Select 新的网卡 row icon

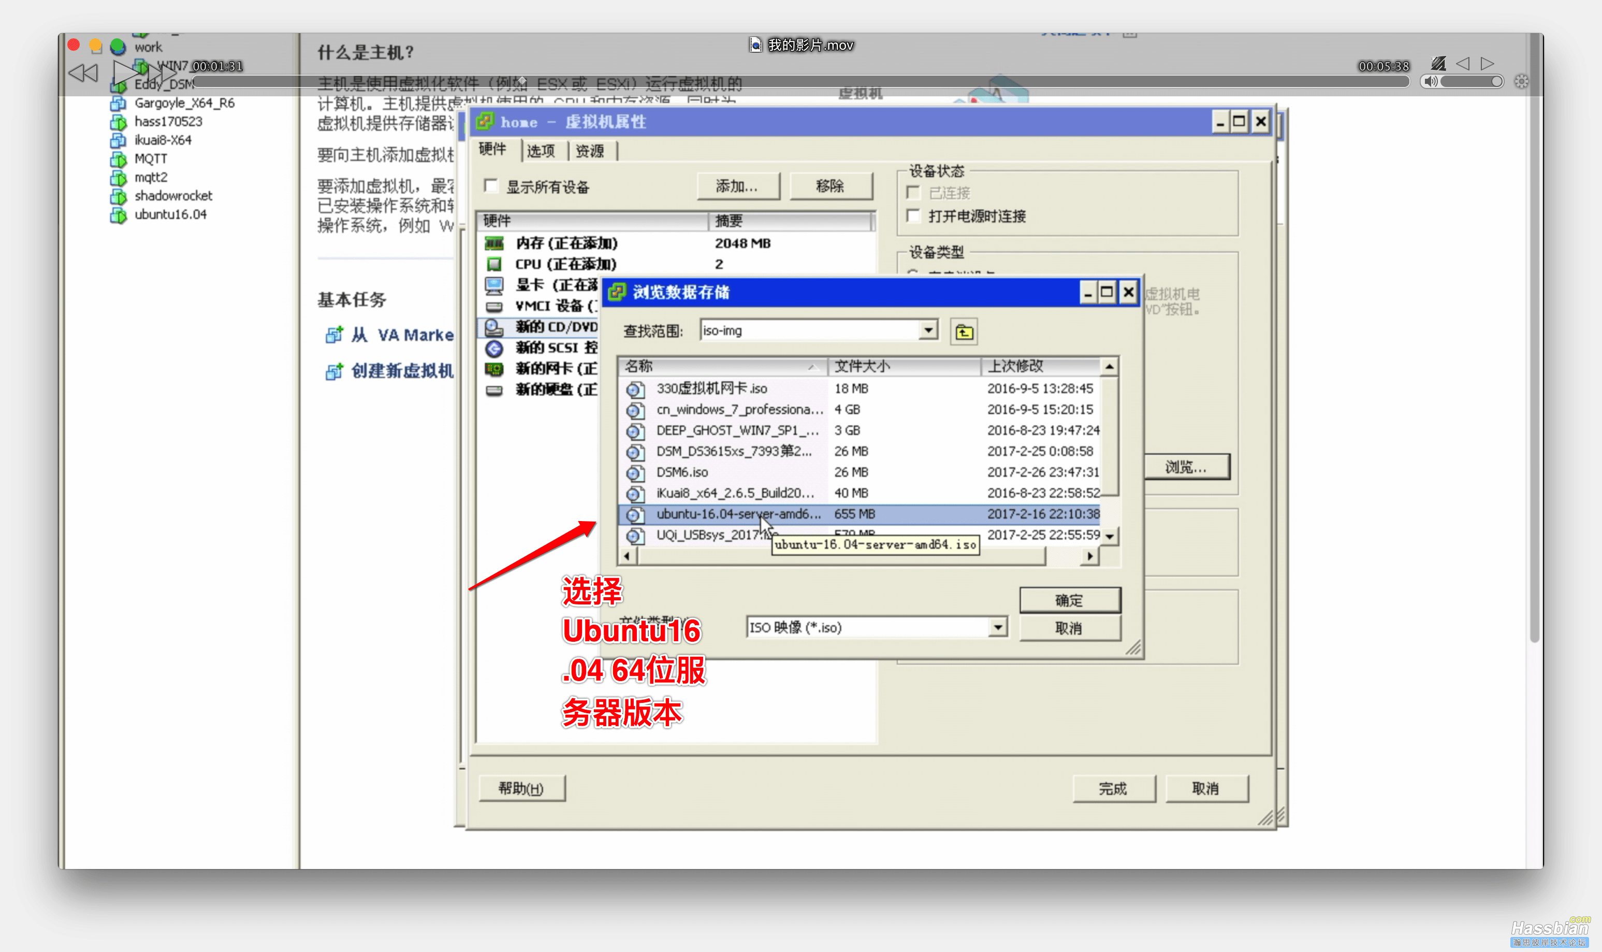tap(494, 369)
